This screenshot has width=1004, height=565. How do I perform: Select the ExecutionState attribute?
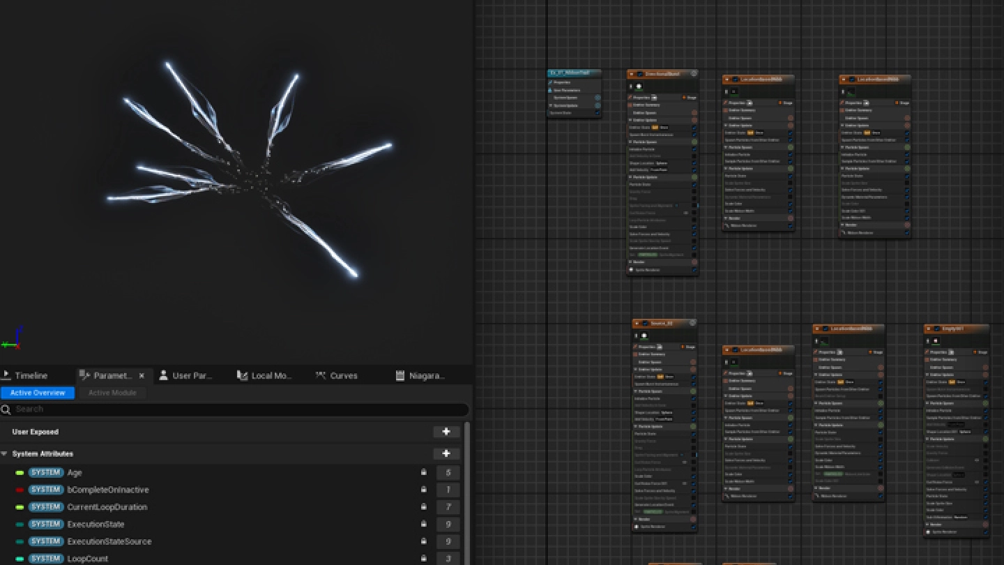(x=96, y=525)
